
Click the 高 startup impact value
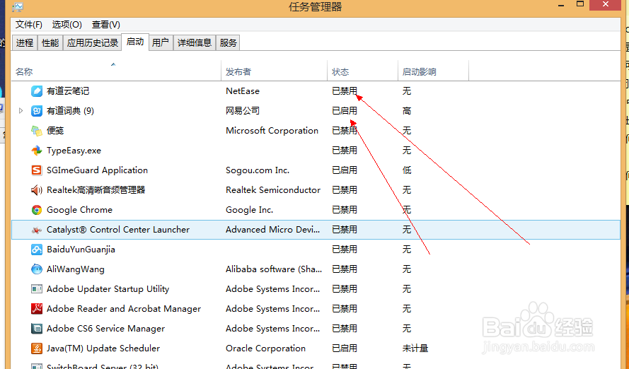coord(407,110)
